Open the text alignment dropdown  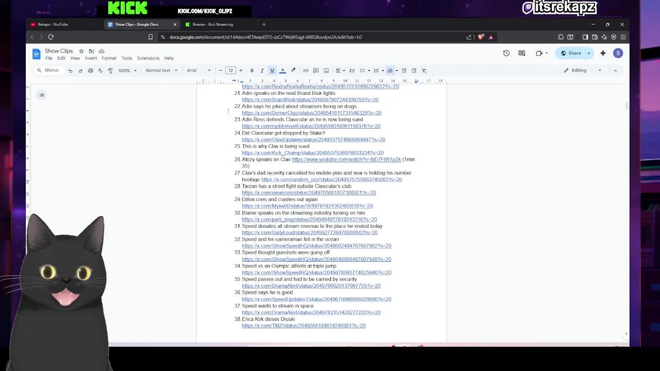[340, 71]
